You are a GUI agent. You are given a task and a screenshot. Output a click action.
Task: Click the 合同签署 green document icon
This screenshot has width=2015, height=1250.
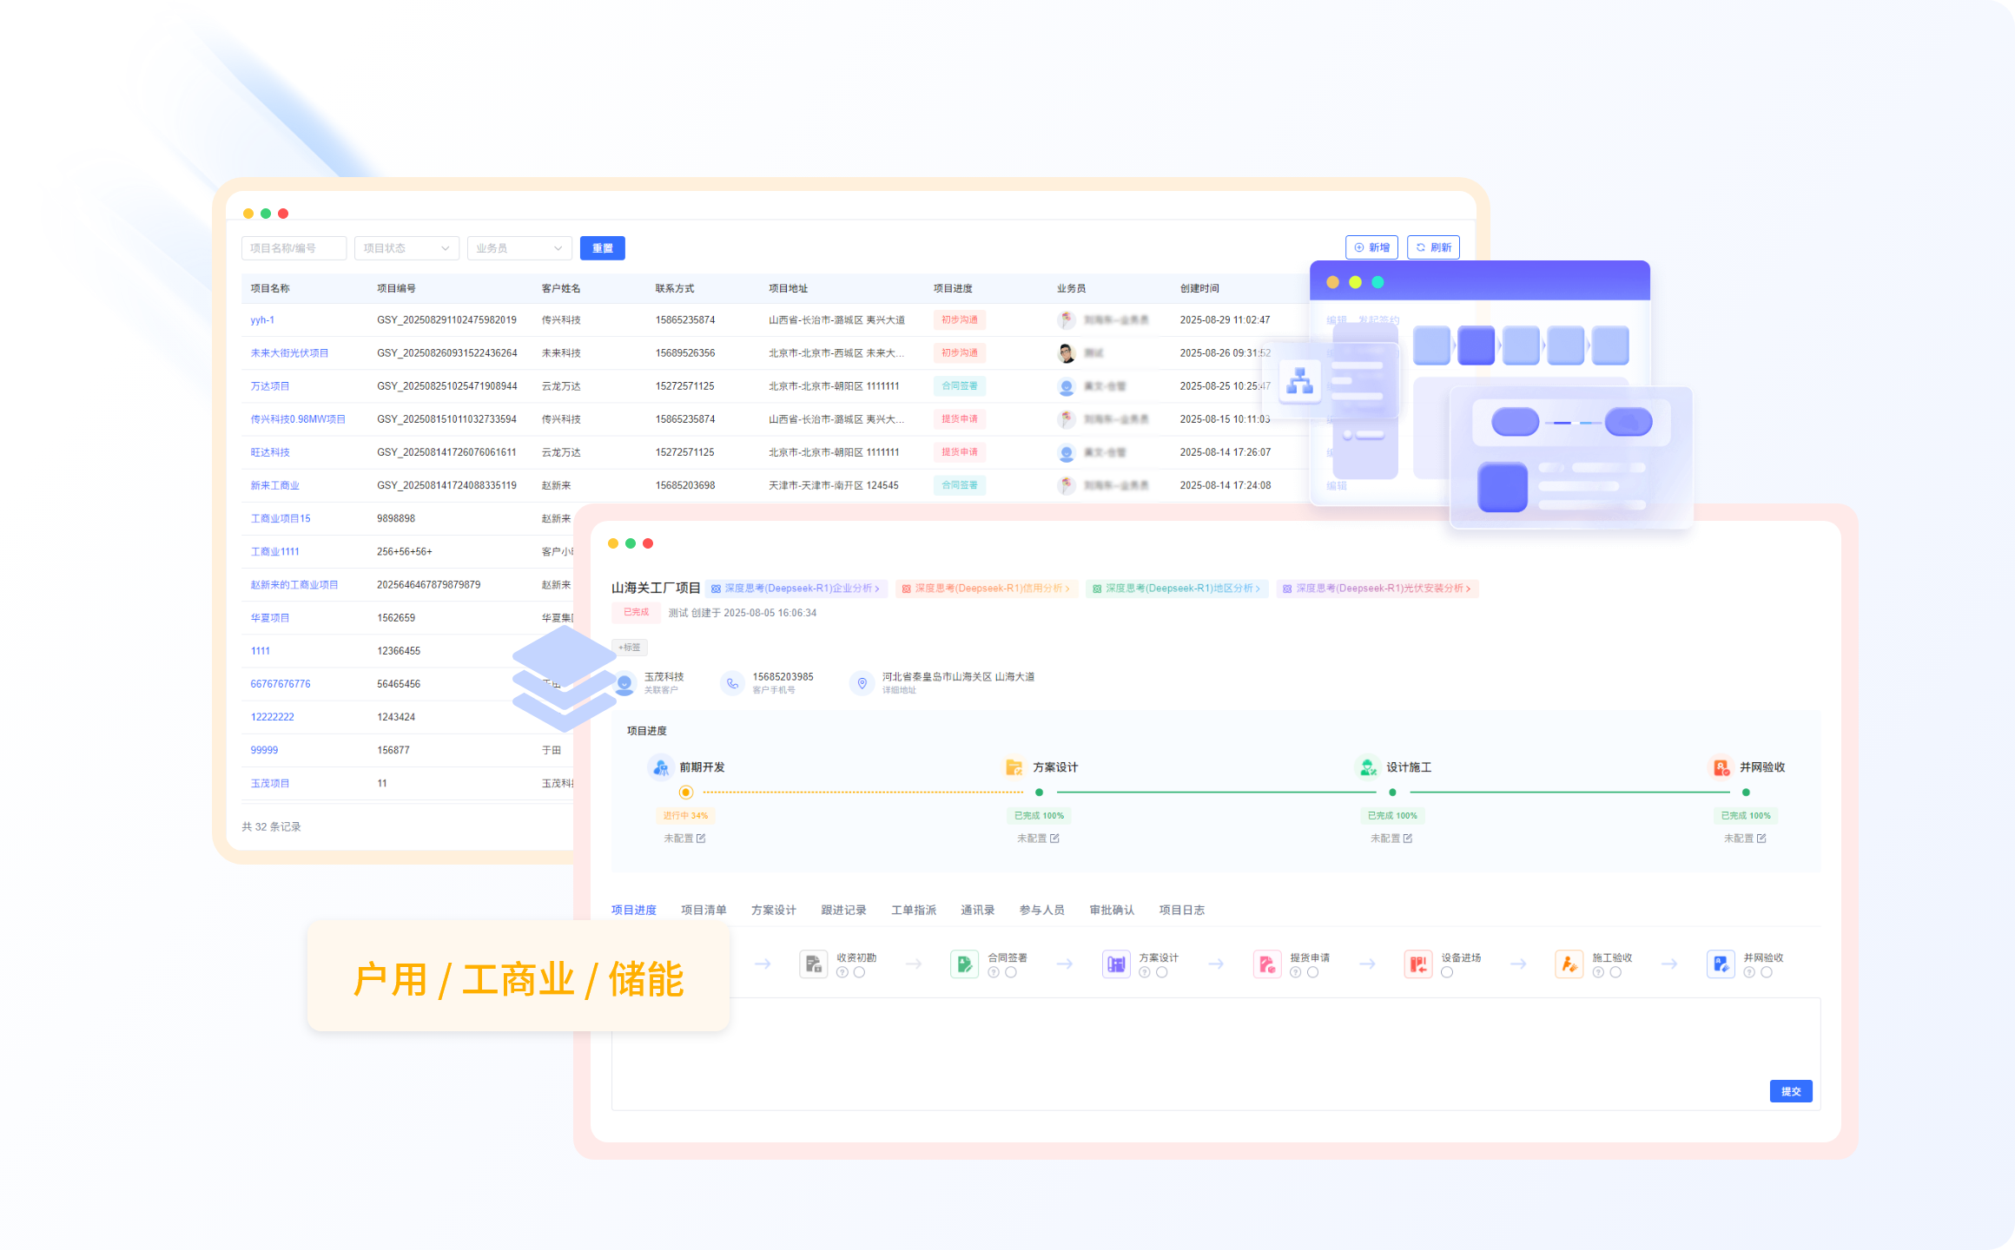click(964, 964)
